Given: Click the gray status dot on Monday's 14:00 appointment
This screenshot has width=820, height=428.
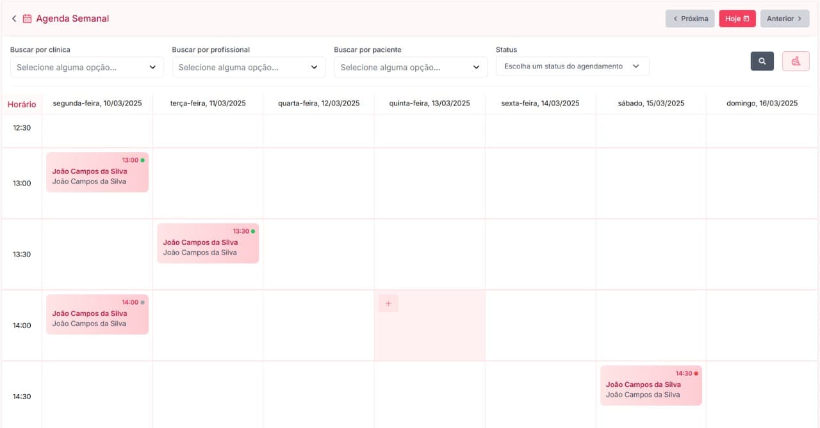Looking at the screenshot, I should pyautogui.click(x=142, y=302).
